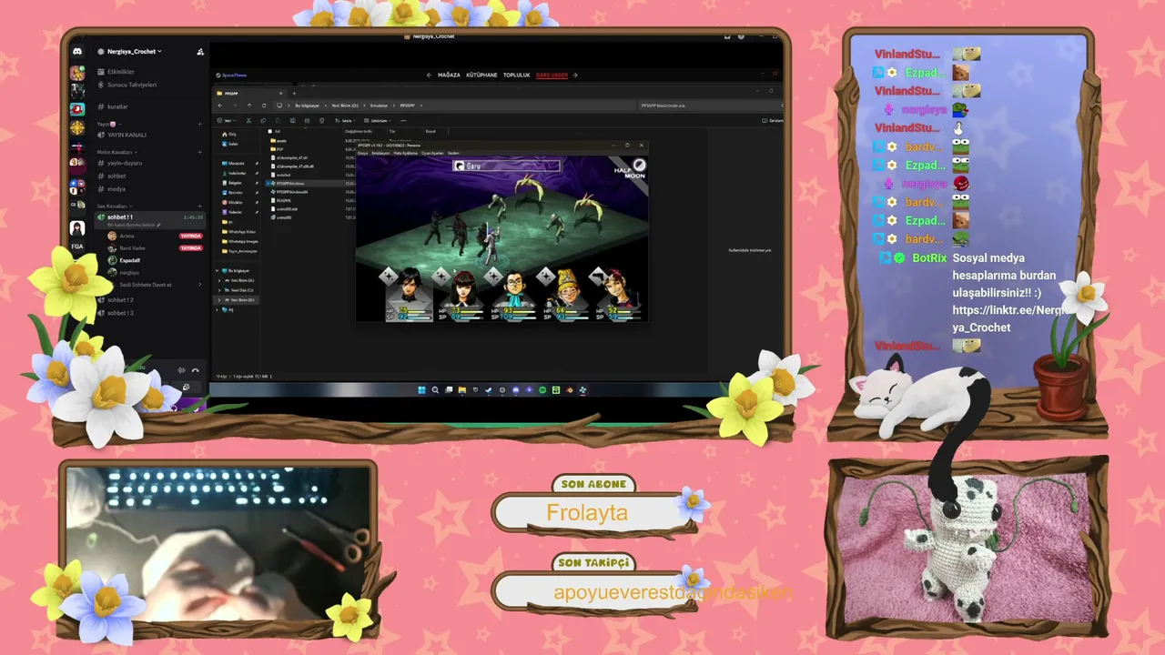Click the Steam back navigation arrow
Viewport: 1165px width, 655px height.
(x=429, y=75)
